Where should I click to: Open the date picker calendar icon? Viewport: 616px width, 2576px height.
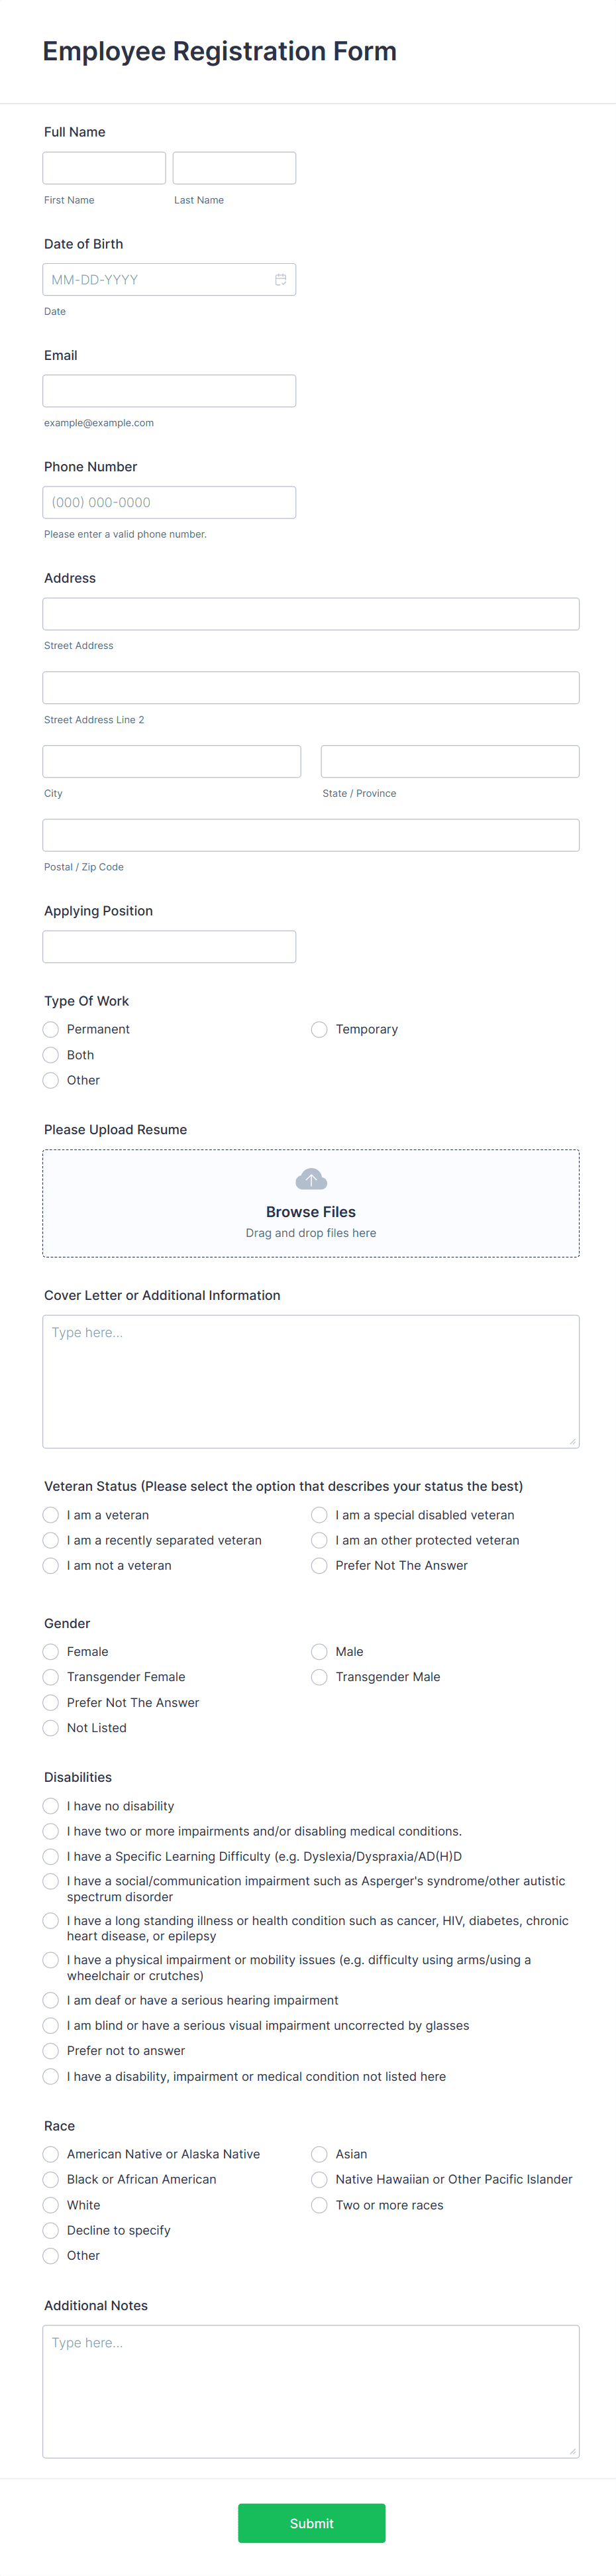pyautogui.click(x=280, y=279)
